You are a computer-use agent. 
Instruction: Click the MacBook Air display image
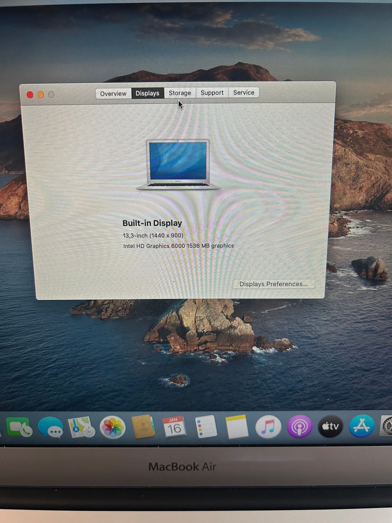click(178, 165)
